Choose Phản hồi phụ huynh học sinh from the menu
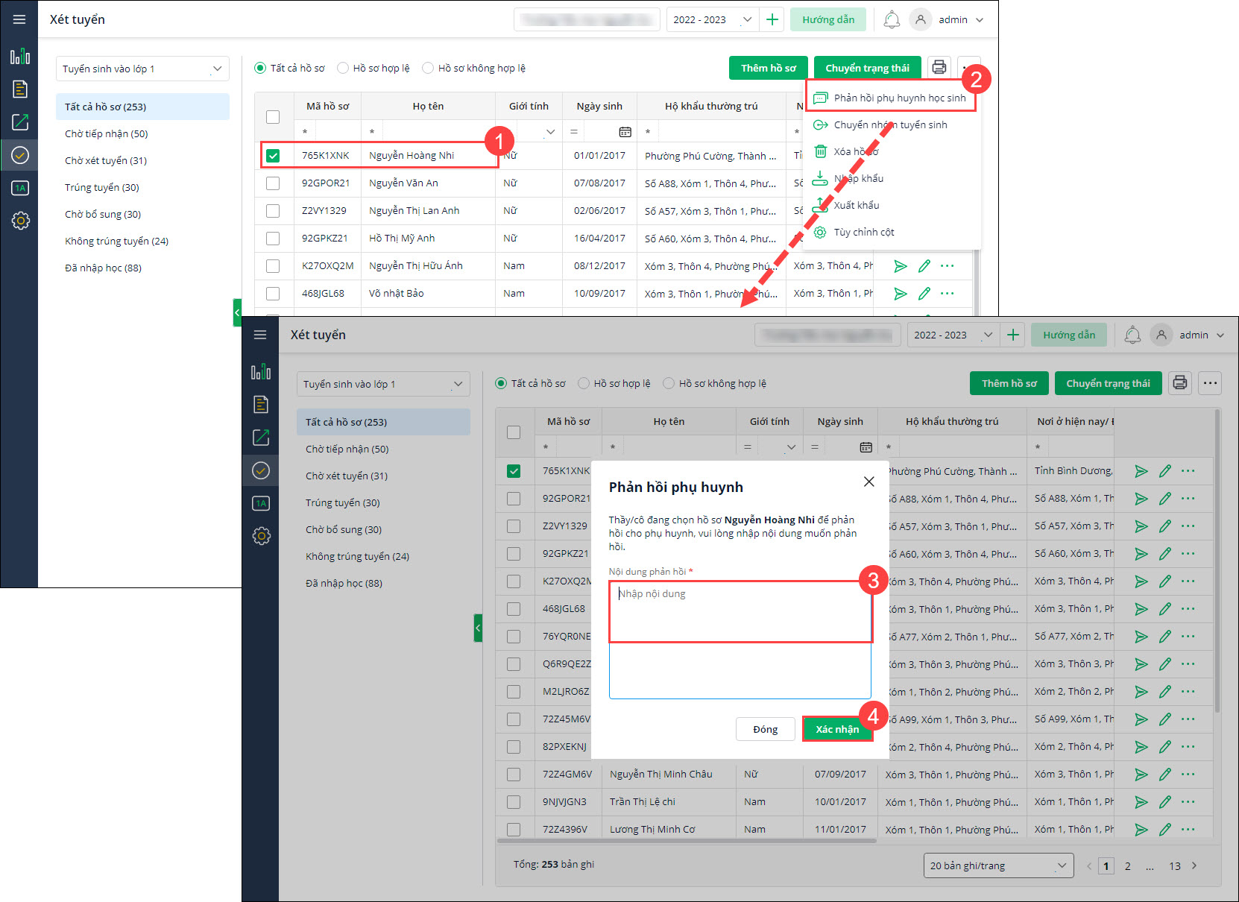 892,98
